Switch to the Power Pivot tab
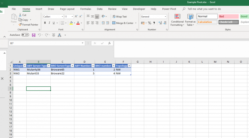The width and height of the screenshot is (249, 138). [x=169, y=9]
